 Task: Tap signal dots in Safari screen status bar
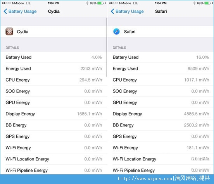click(114, 3)
